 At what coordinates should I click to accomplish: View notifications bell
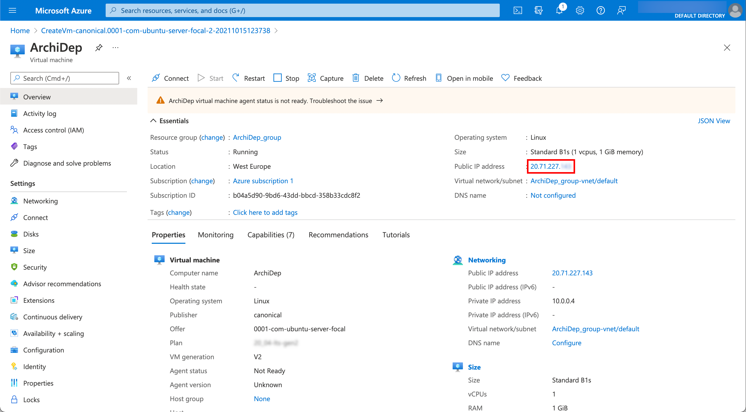(559, 10)
